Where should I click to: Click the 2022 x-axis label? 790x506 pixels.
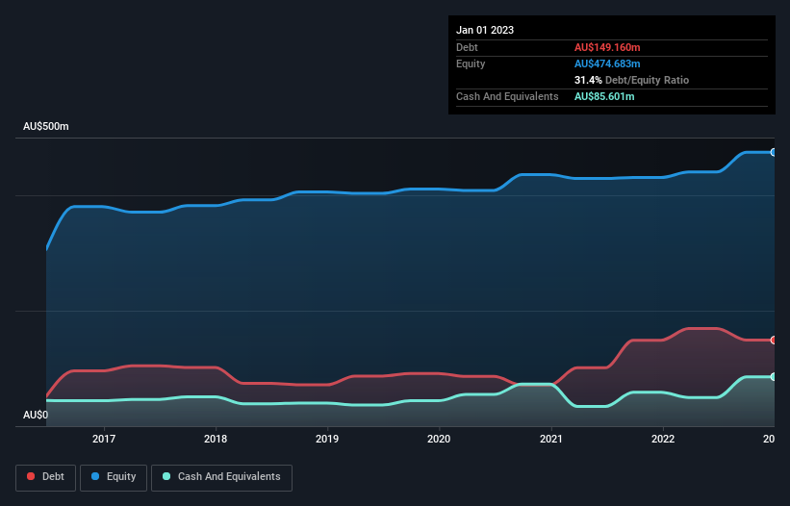663,439
